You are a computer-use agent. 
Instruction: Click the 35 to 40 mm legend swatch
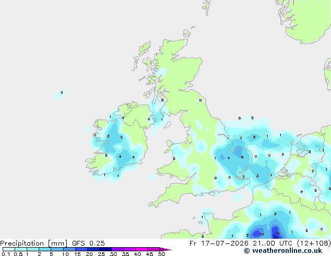pyautogui.click(x=129, y=249)
